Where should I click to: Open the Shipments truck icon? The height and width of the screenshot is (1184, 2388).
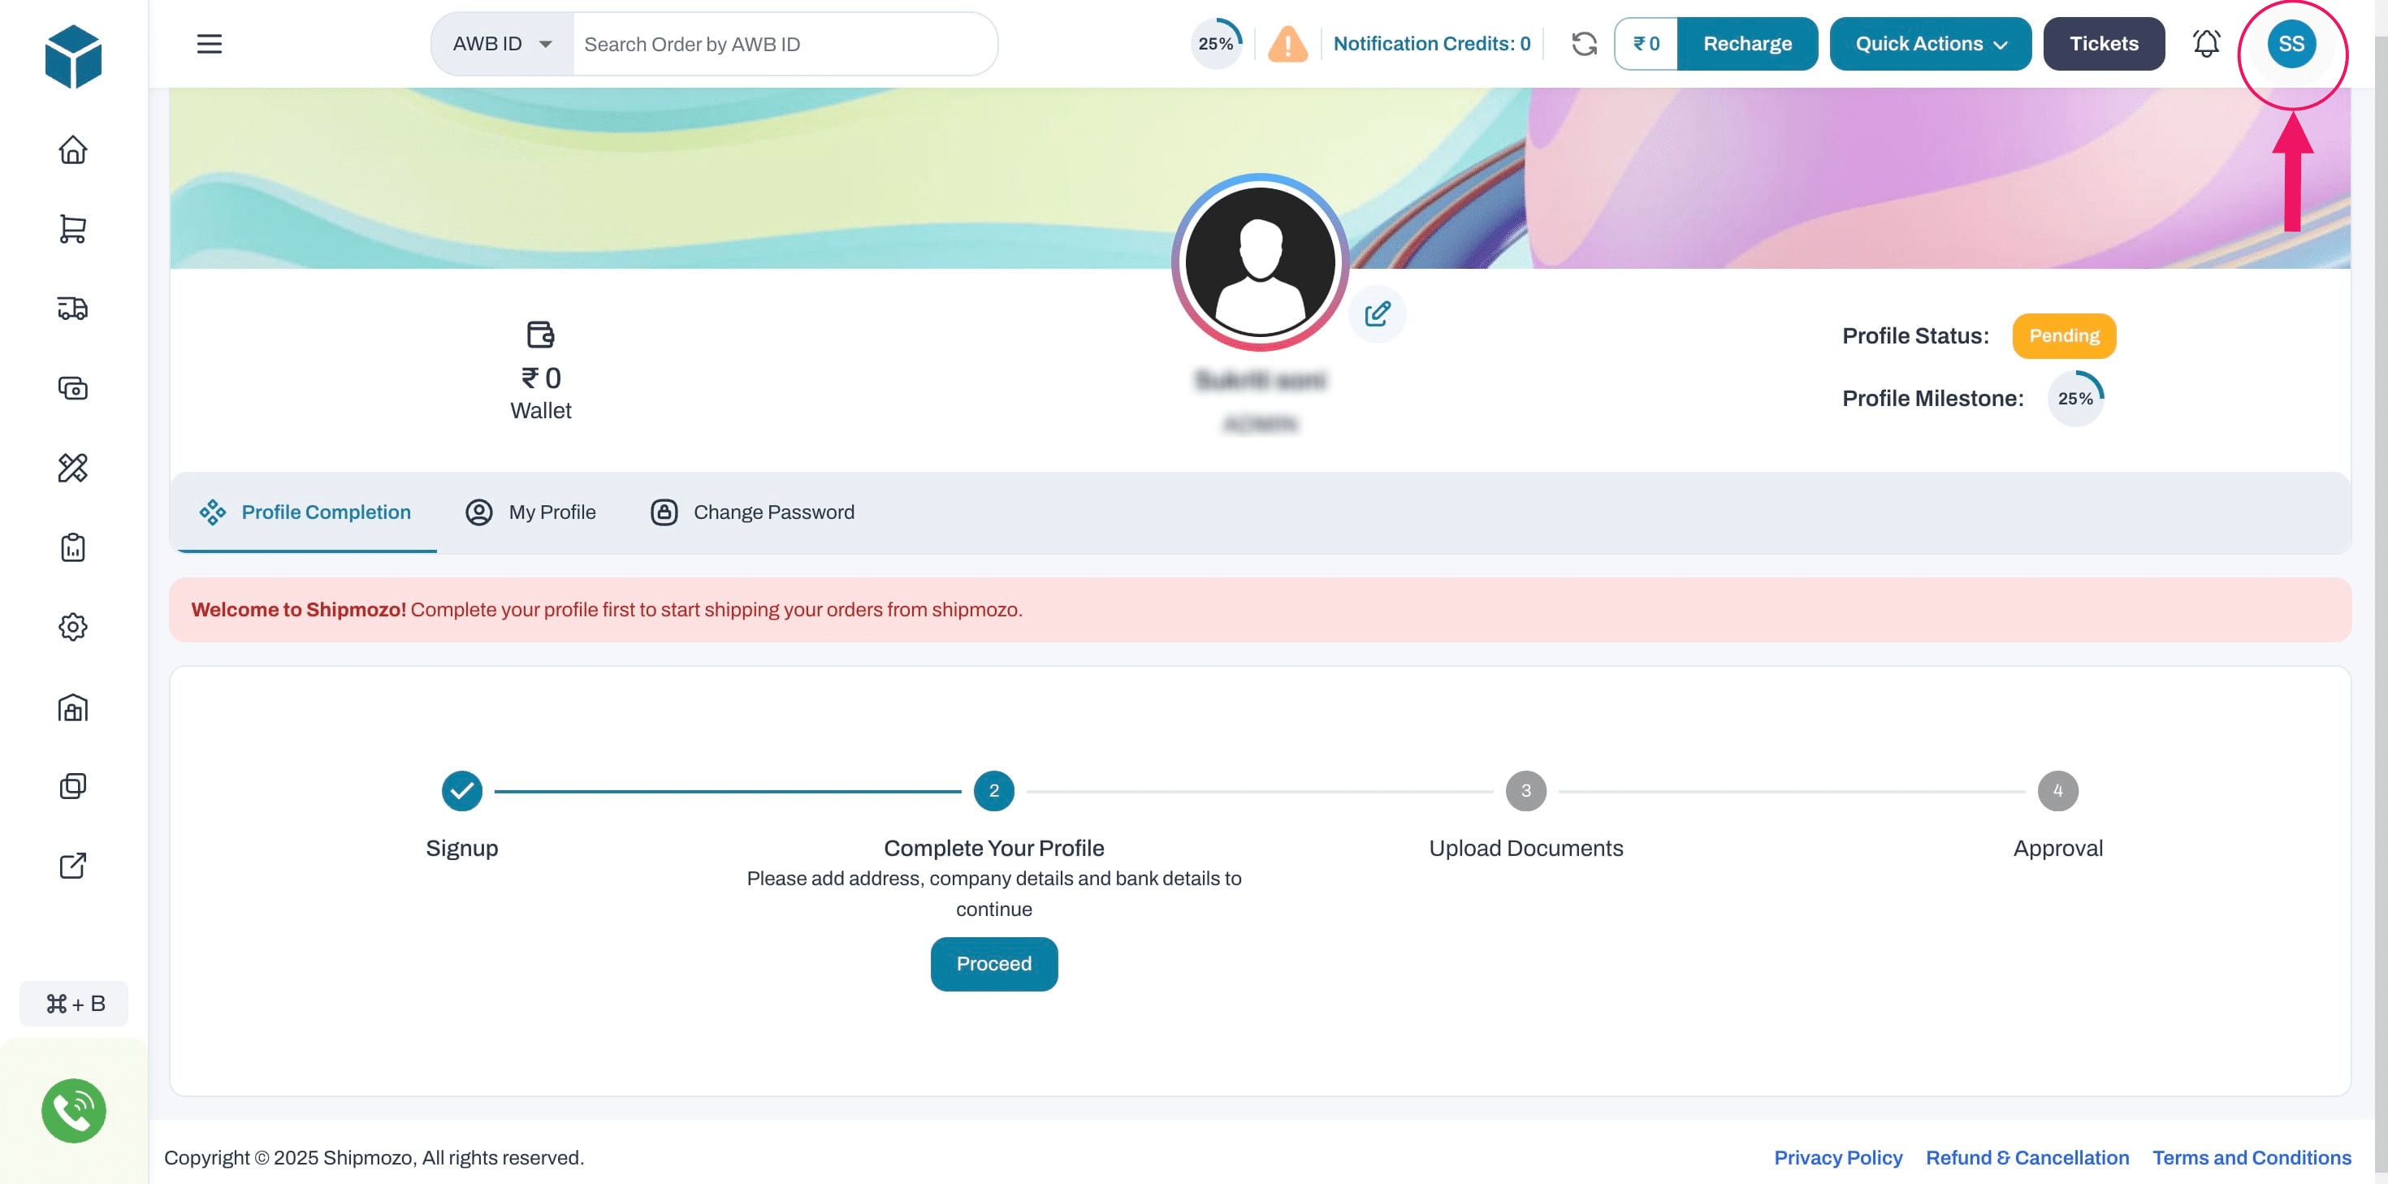[x=73, y=309]
